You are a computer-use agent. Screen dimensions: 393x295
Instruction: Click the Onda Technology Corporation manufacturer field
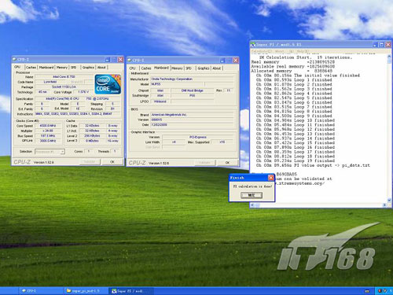(x=193, y=79)
